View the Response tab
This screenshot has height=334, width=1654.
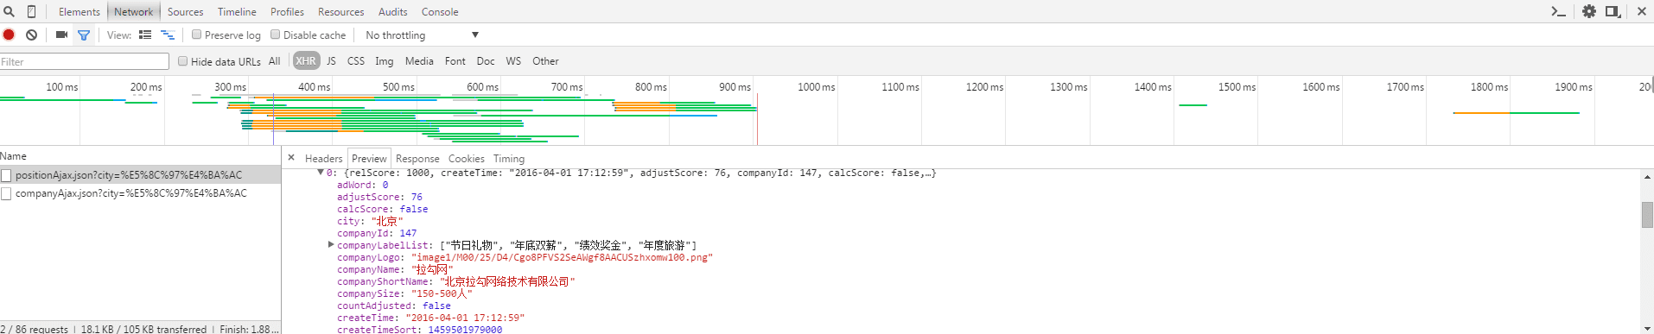417,159
